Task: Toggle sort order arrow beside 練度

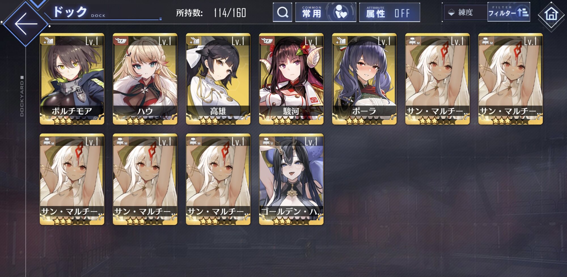Action: pos(451,12)
